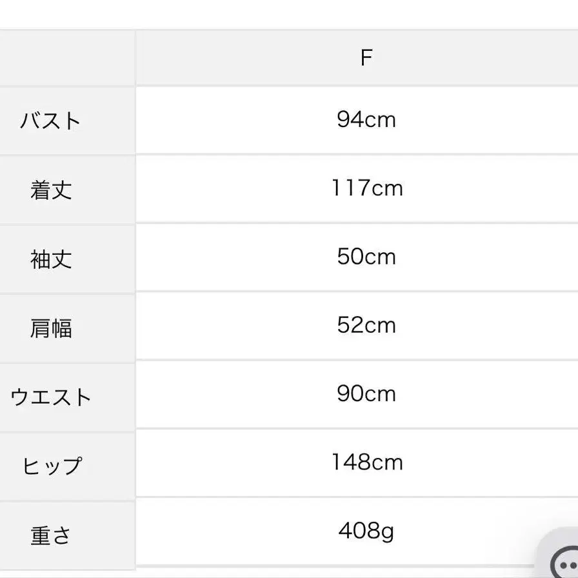The image size is (578, 578).
Task: Click the ヒップ row label
Action: [x=52, y=466]
